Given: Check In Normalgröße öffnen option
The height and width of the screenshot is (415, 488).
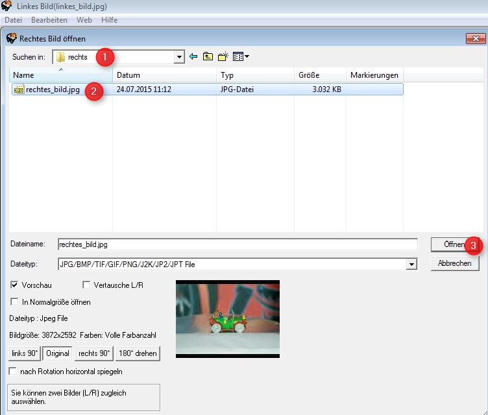Looking at the screenshot, I should coord(14,302).
